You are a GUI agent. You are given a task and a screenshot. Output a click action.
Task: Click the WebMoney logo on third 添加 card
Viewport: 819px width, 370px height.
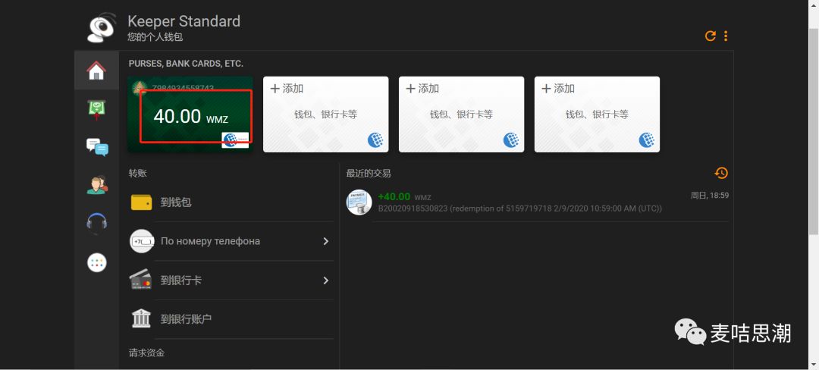coord(647,140)
